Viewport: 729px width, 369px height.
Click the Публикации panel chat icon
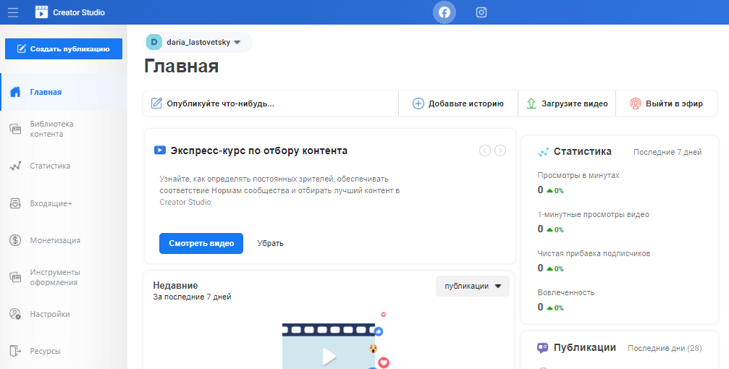point(542,347)
